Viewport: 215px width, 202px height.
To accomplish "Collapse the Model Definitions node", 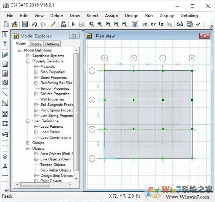I will 19,50.
